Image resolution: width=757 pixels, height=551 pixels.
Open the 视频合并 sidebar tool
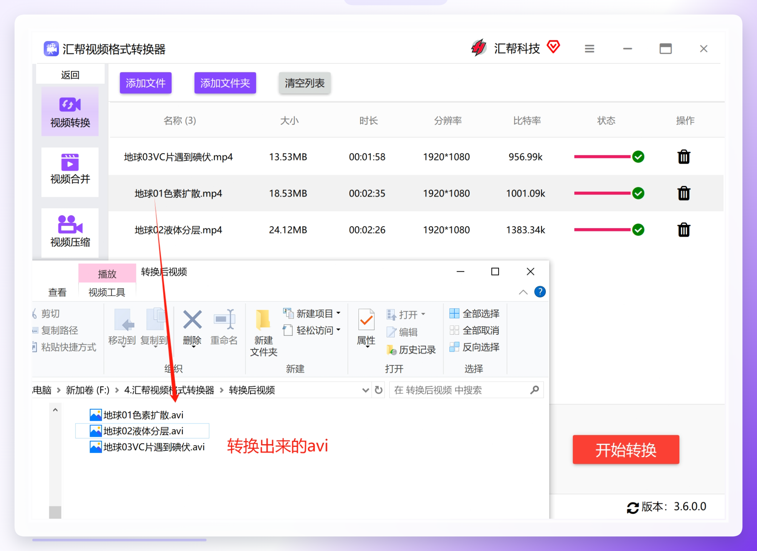coord(70,172)
